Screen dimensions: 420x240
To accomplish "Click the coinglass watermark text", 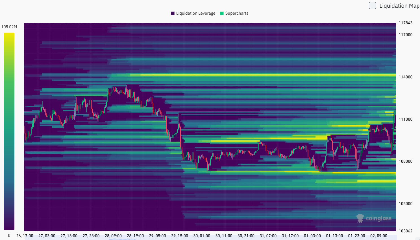I will (378, 218).
